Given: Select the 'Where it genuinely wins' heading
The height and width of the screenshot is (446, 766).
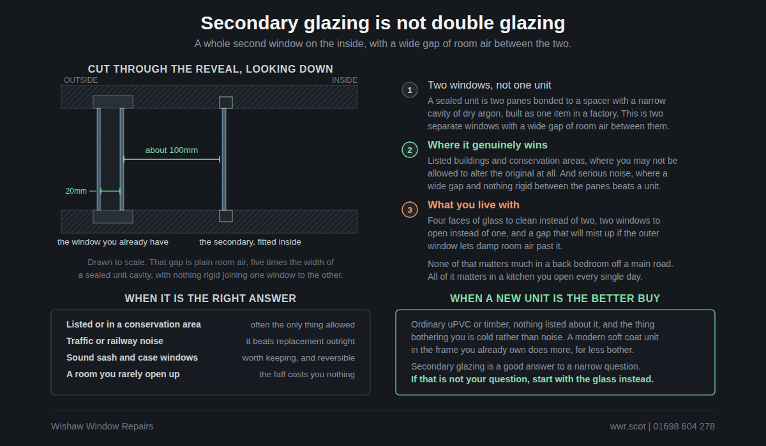Looking at the screenshot, I should coord(488,145).
